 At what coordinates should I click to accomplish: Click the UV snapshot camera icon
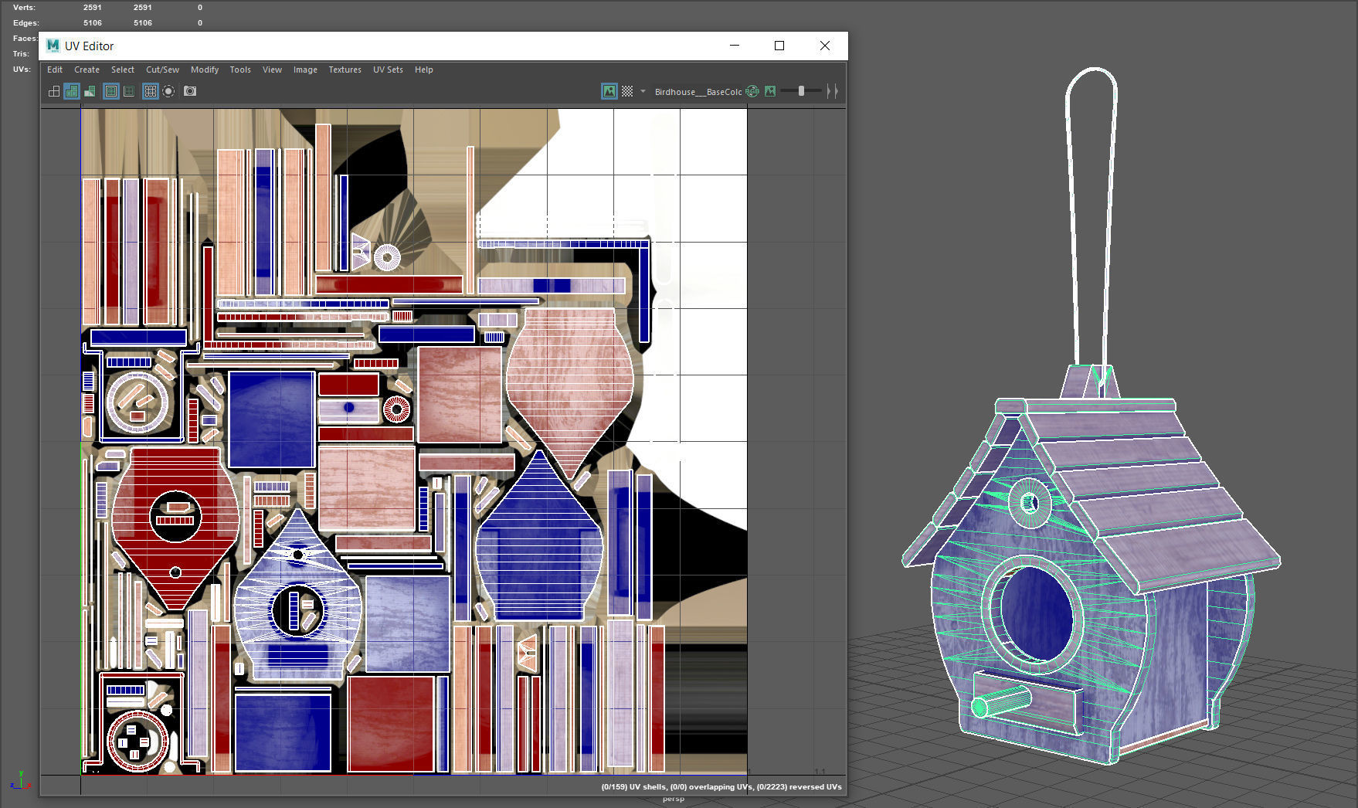(x=190, y=91)
